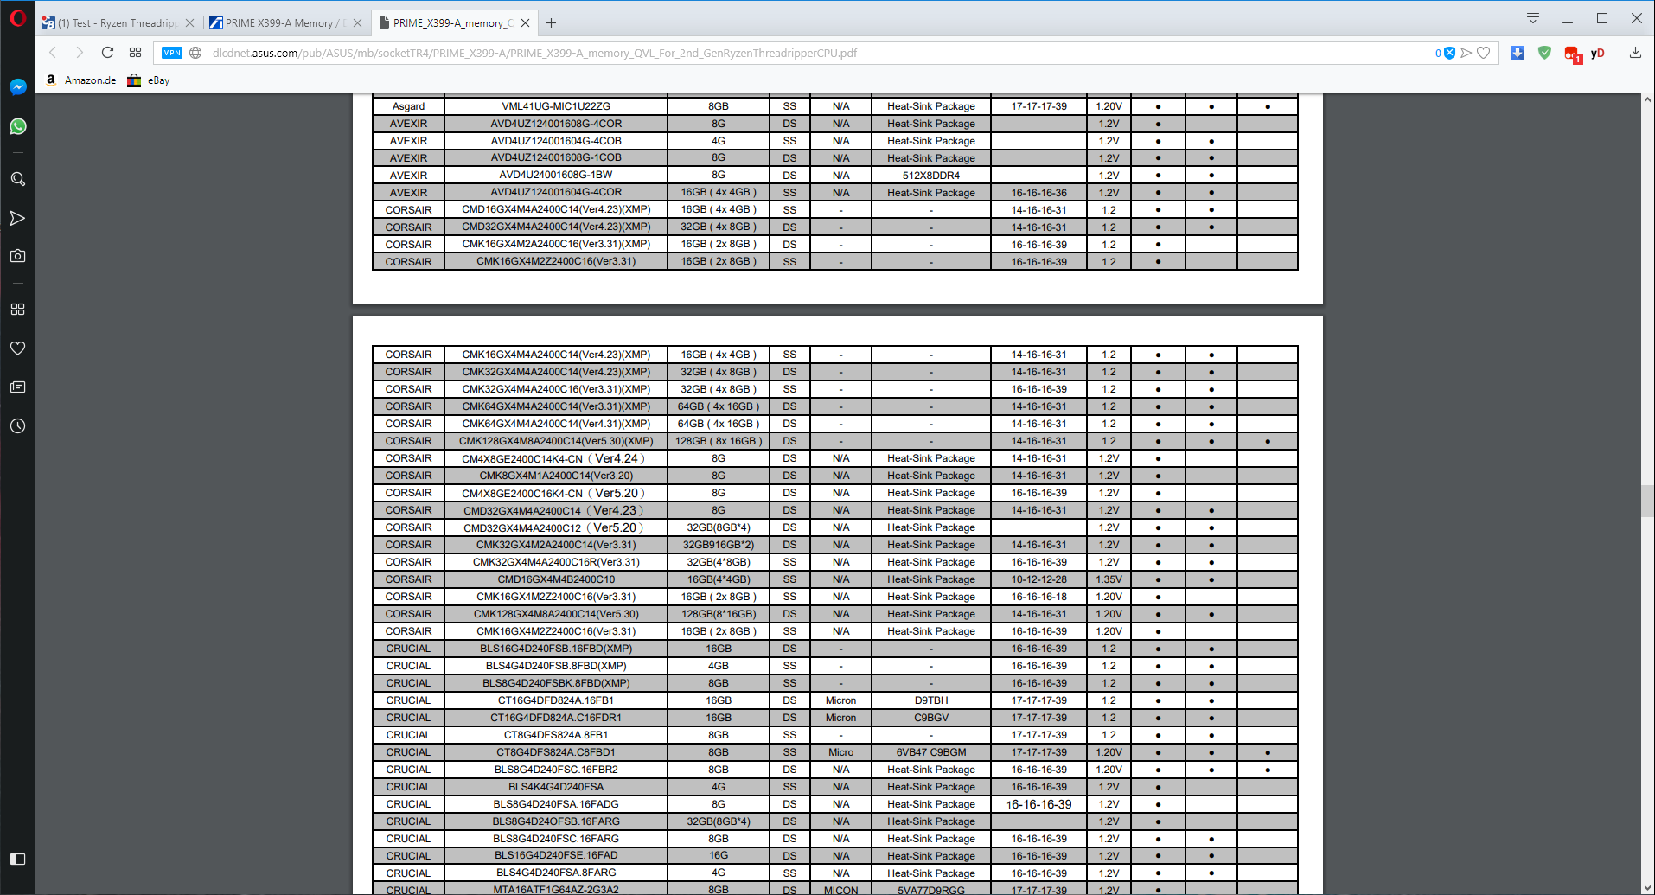Open WhatsApp in the Opera sidebar
The image size is (1655, 895).
pyautogui.click(x=17, y=126)
